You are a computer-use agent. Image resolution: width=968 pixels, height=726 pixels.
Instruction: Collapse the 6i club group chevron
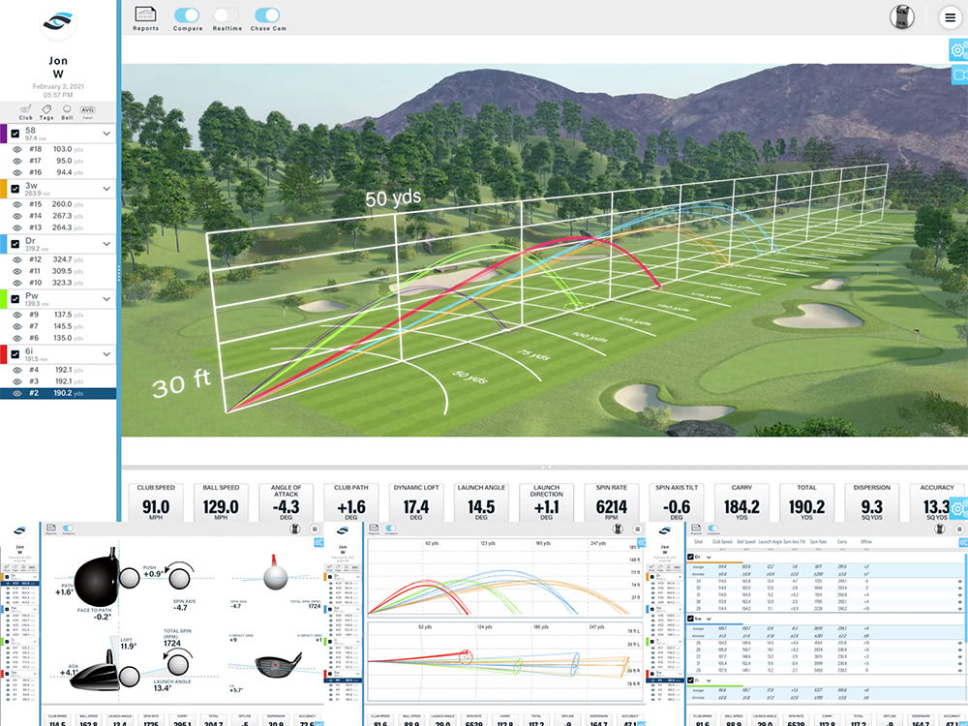coord(106,353)
